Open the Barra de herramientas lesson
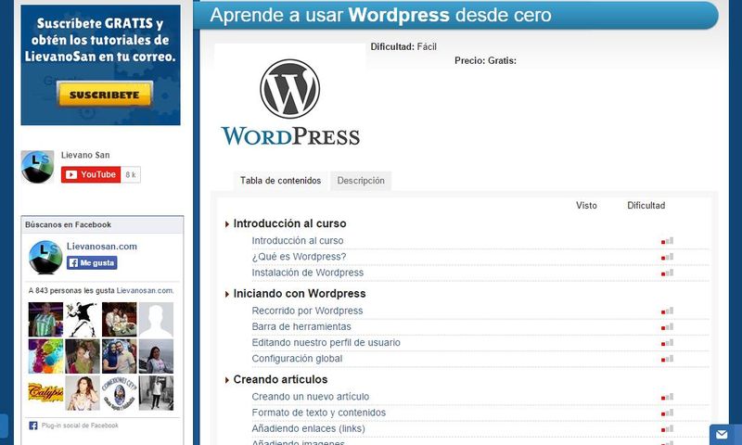 [x=301, y=326]
